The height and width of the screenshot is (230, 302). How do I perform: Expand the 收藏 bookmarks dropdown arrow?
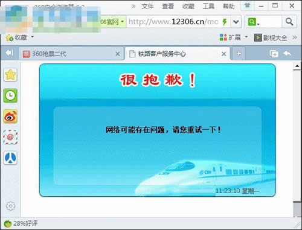[32, 37]
